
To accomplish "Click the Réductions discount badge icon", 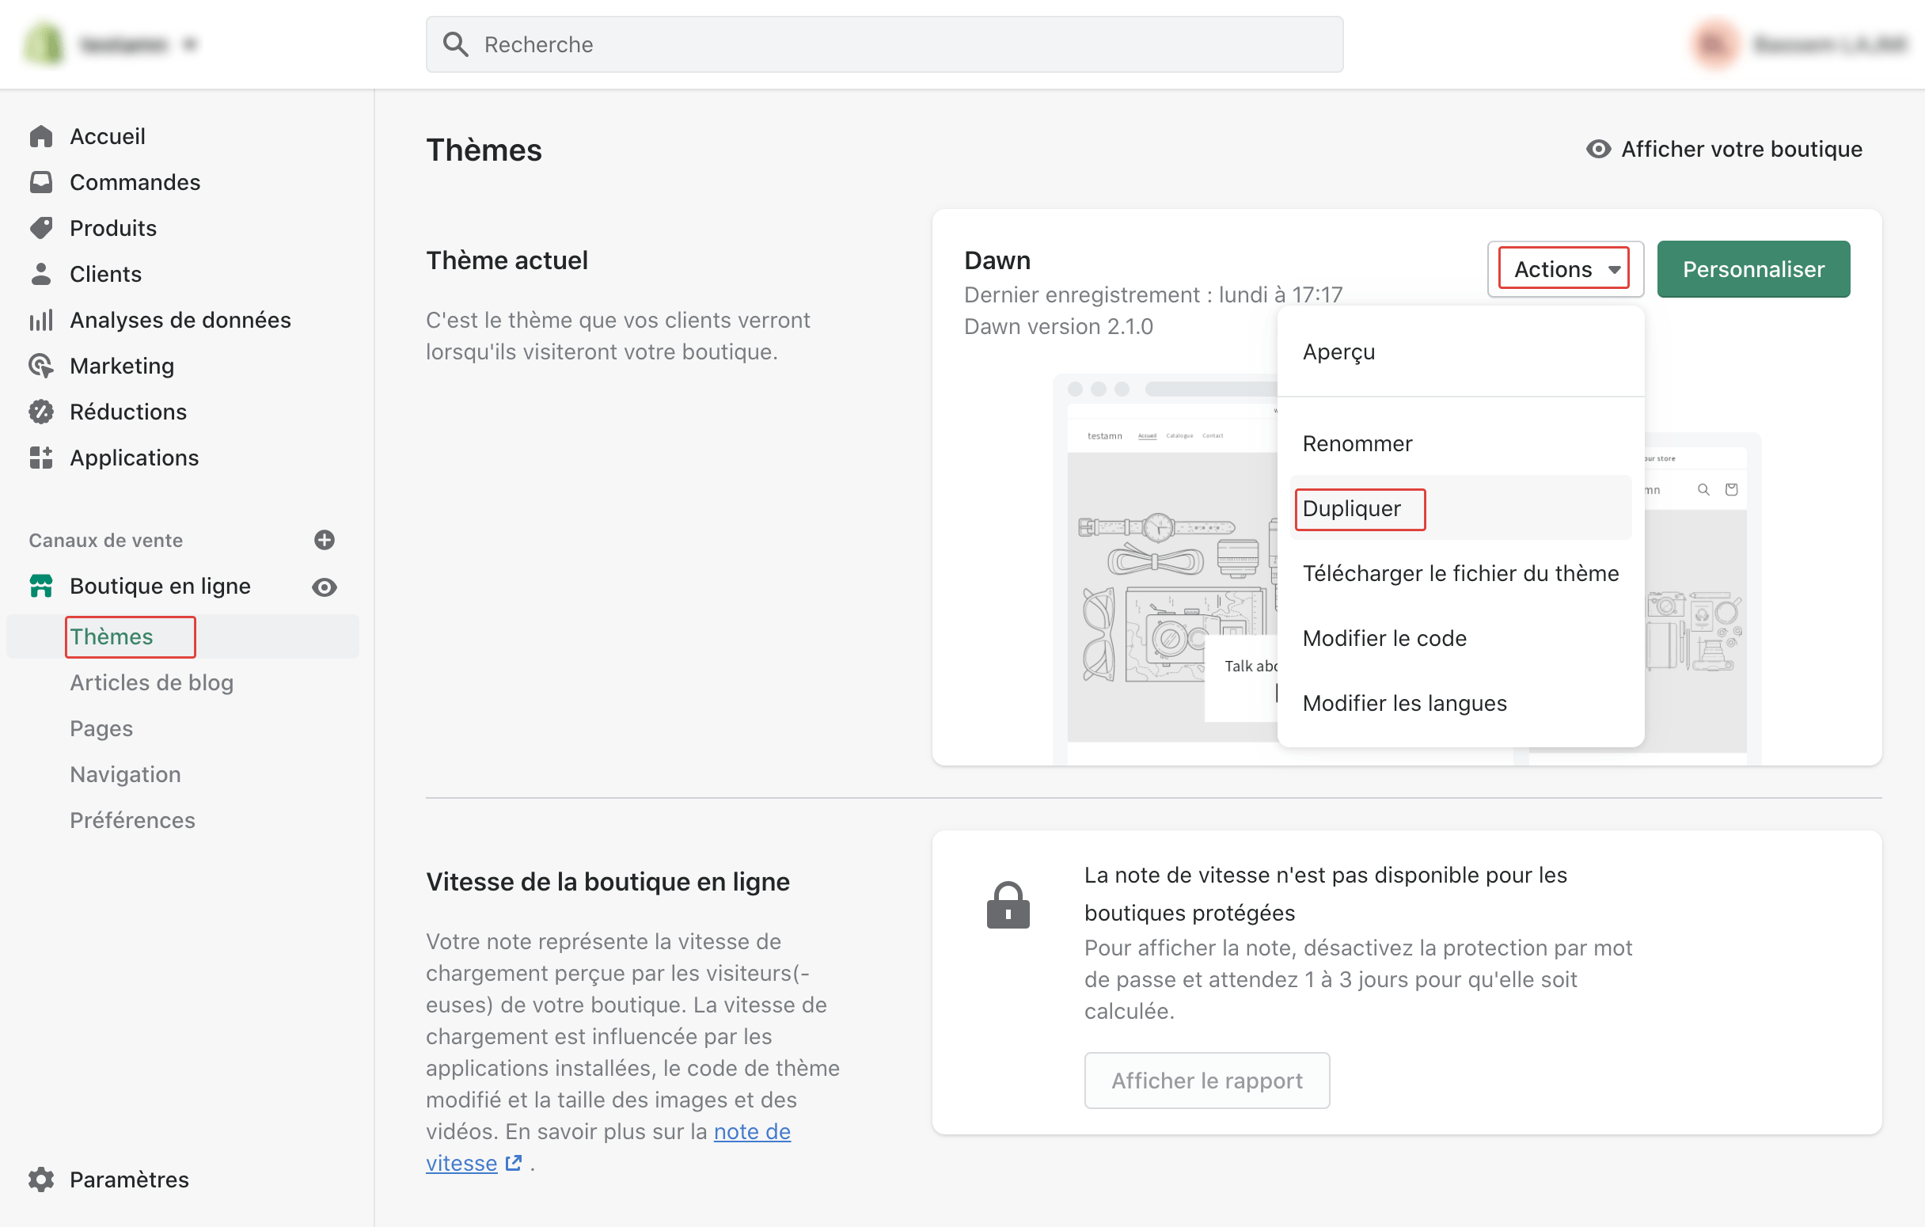I will click(41, 412).
